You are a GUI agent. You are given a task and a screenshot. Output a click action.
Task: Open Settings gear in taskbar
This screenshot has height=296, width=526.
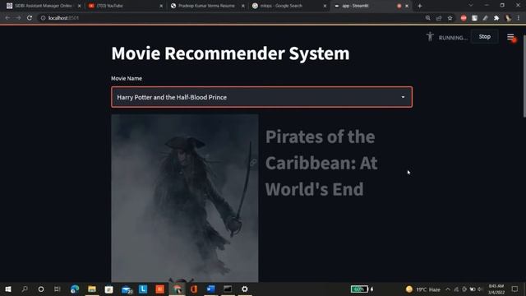(x=245, y=289)
